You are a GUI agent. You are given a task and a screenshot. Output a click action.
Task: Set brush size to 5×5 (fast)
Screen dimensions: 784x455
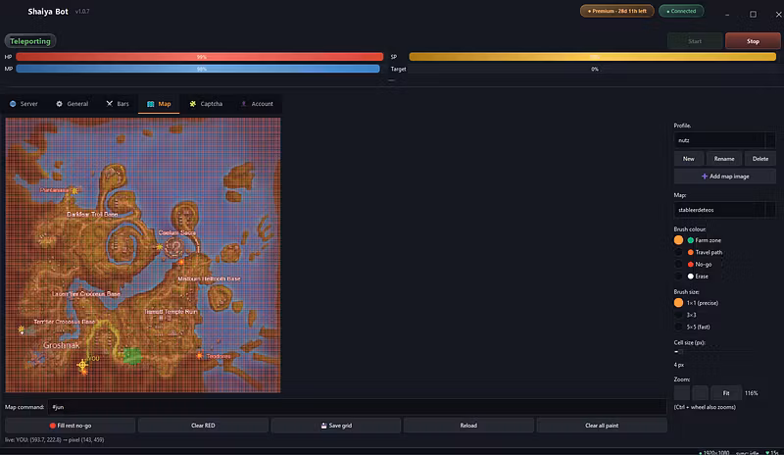click(x=678, y=327)
